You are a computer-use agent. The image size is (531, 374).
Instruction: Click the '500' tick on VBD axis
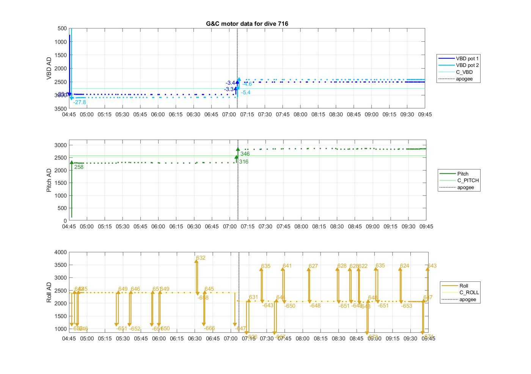point(62,28)
